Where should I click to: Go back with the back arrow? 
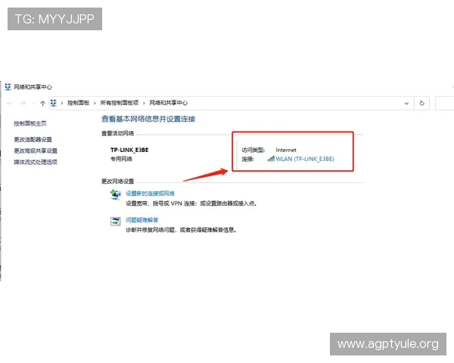coord(10,104)
